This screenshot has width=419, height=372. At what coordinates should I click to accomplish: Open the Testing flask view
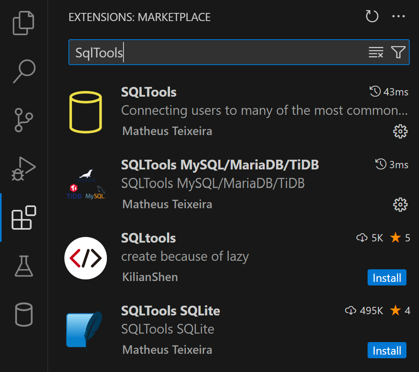pyautogui.click(x=24, y=266)
